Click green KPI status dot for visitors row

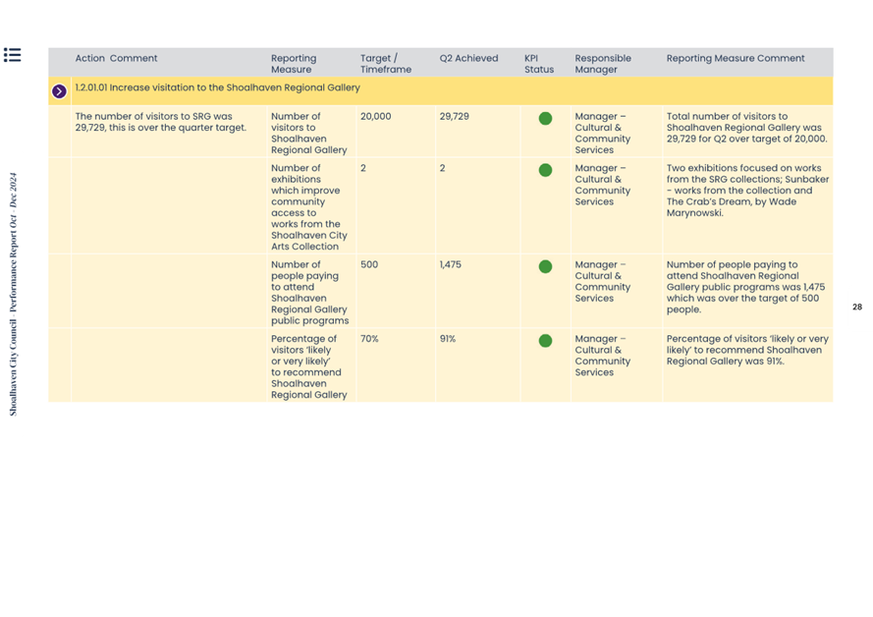tap(545, 118)
